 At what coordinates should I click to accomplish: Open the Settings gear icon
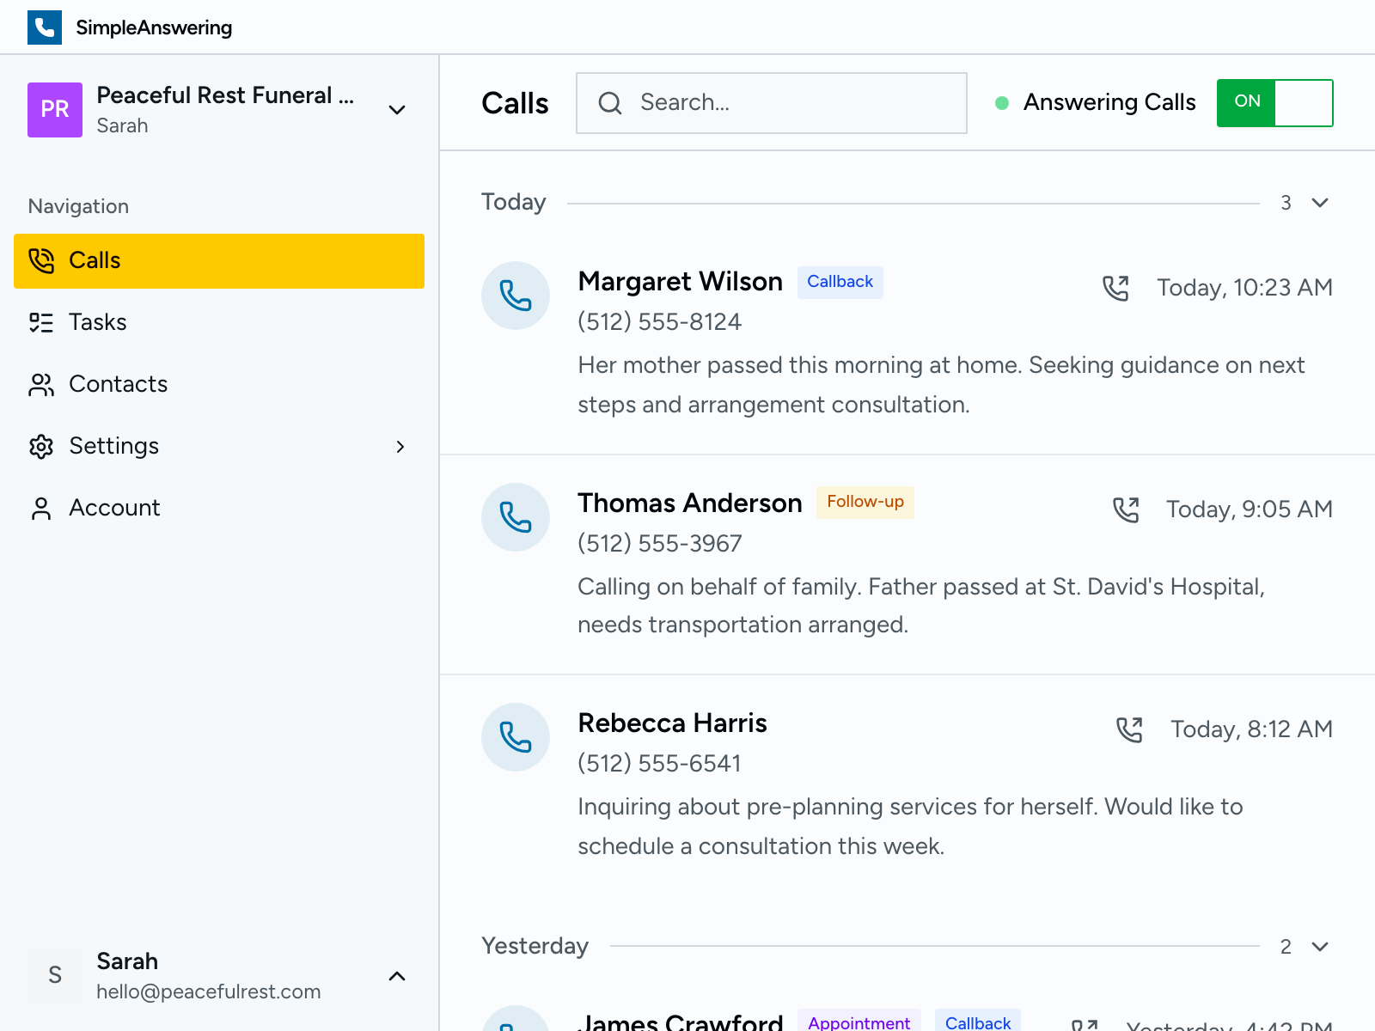(40, 446)
